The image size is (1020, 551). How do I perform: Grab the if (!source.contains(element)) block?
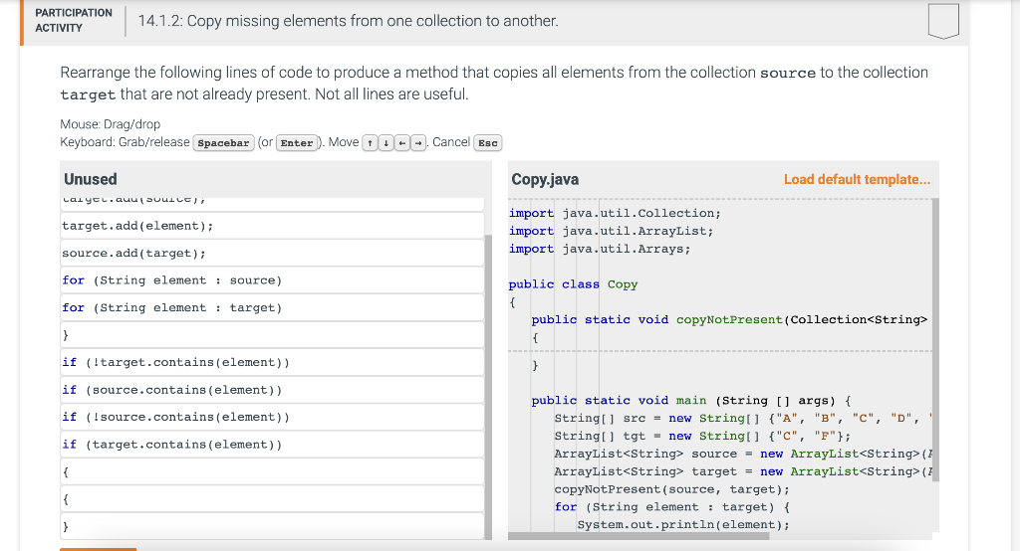[175, 417]
